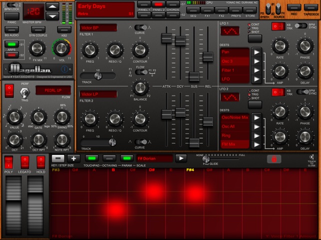Open the Magellan info icon

pyautogui.click(x=64, y=69)
